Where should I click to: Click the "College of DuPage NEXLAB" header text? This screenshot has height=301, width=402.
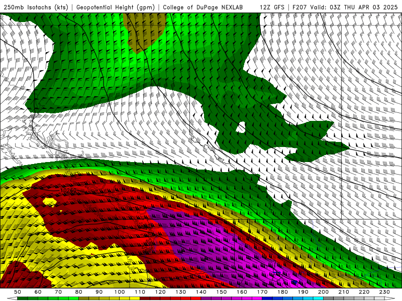tap(203, 8)
